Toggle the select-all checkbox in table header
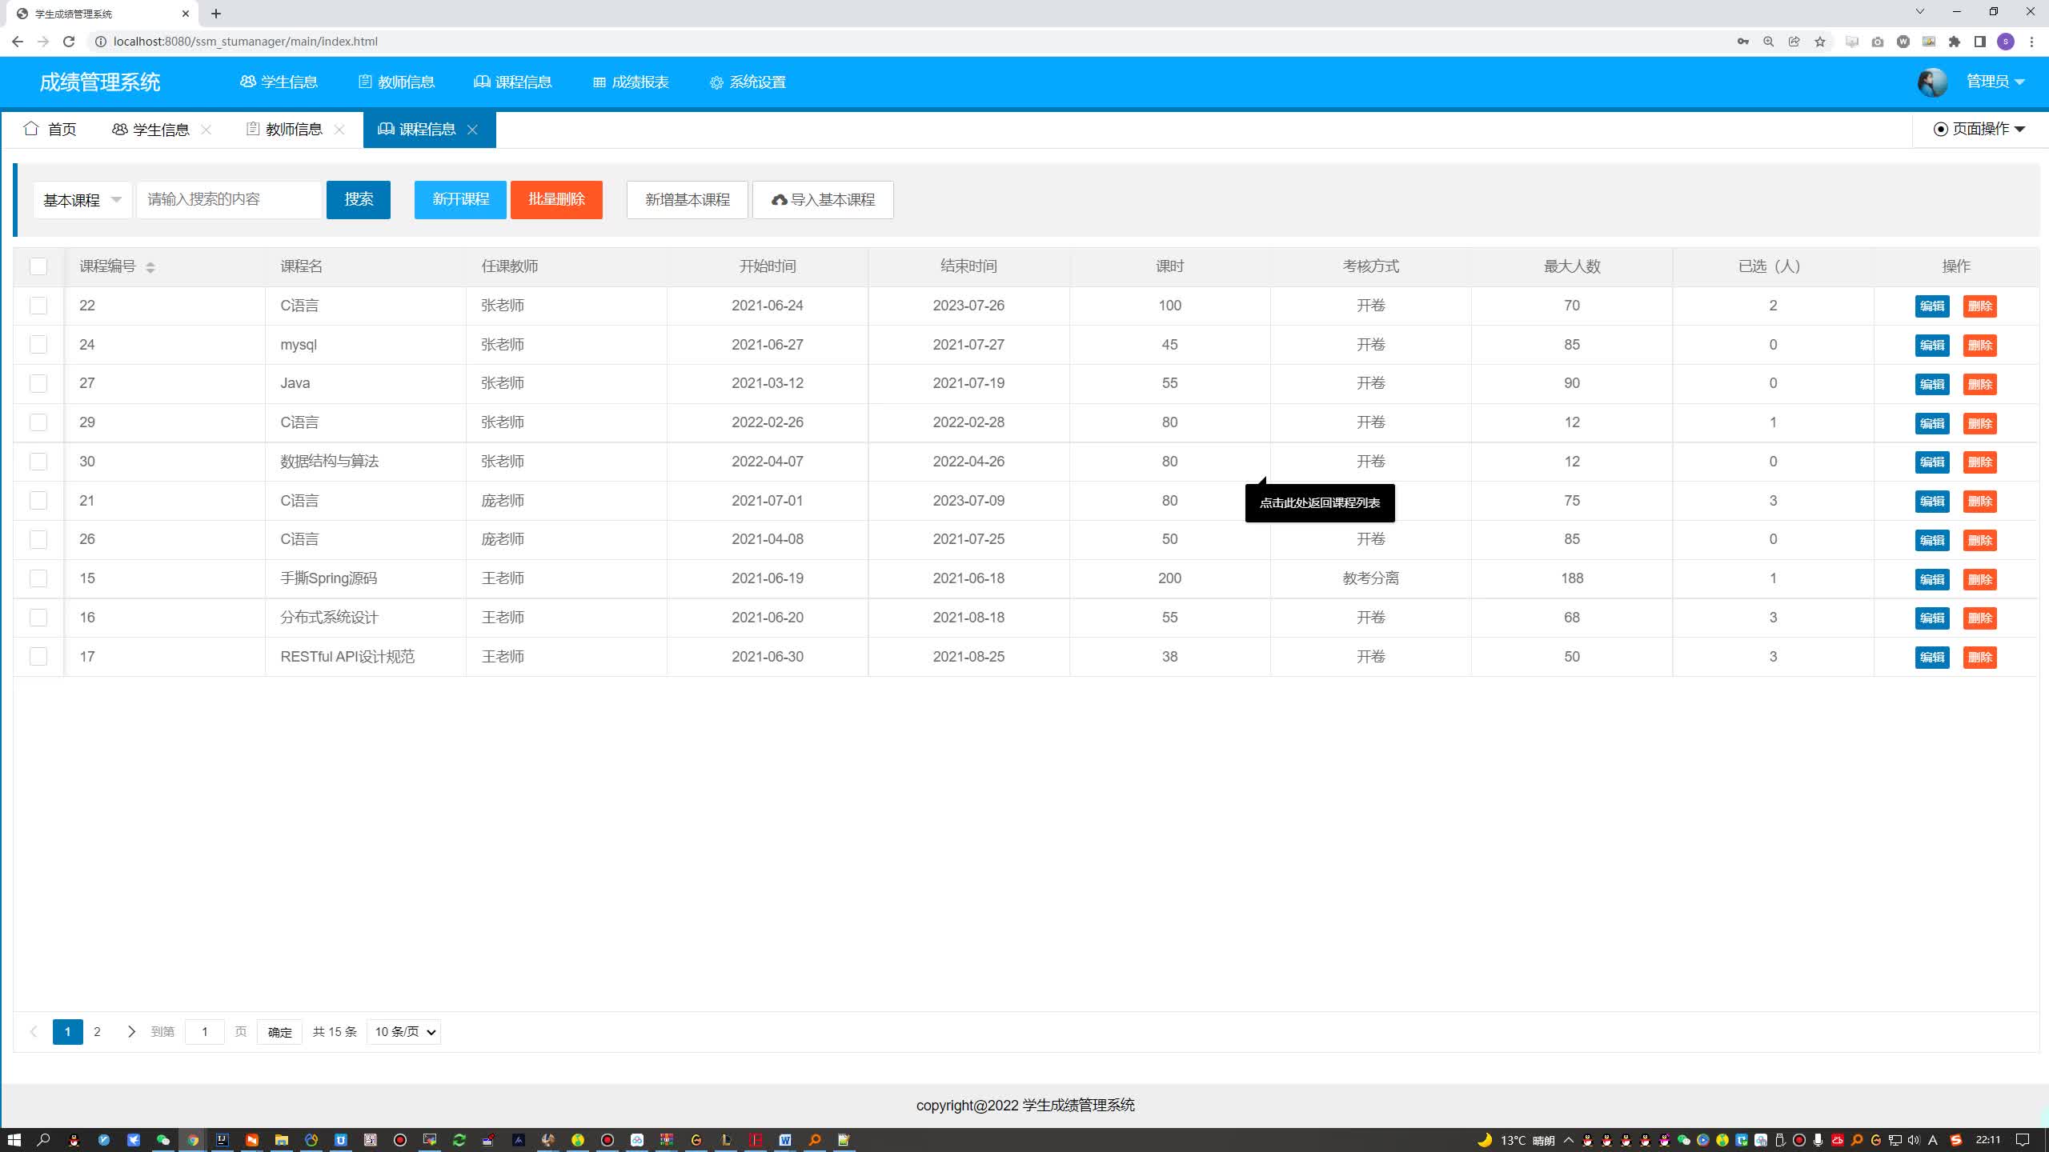 tap(38, 266)
